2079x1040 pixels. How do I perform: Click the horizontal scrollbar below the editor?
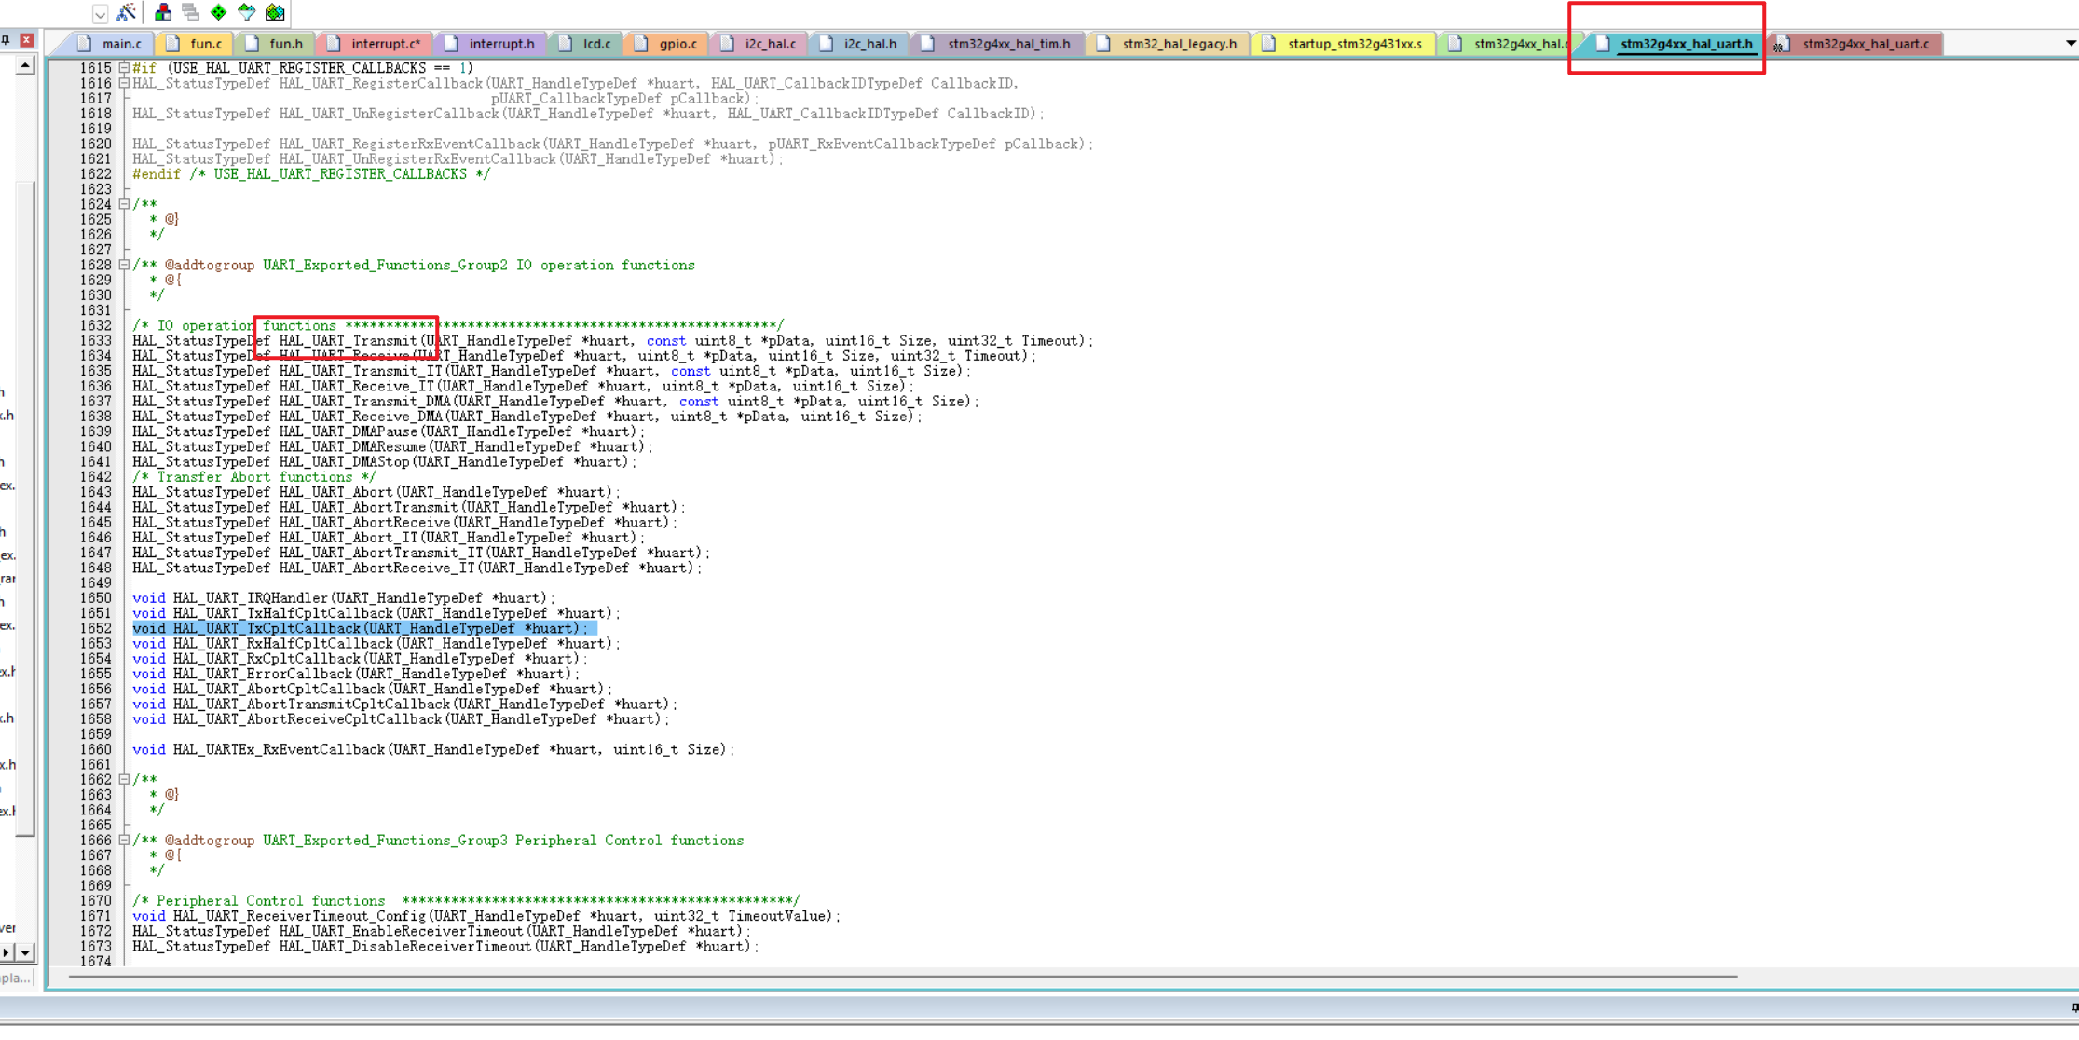point(895,977)
